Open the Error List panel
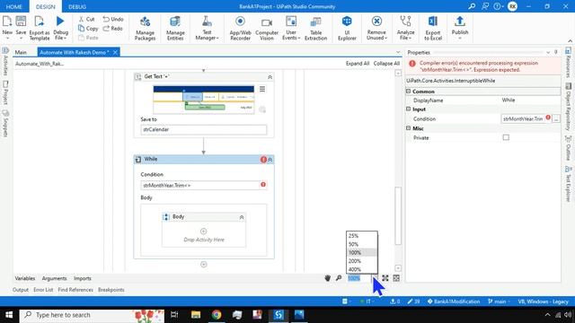 pyautogui.click(x=43, y=290)
